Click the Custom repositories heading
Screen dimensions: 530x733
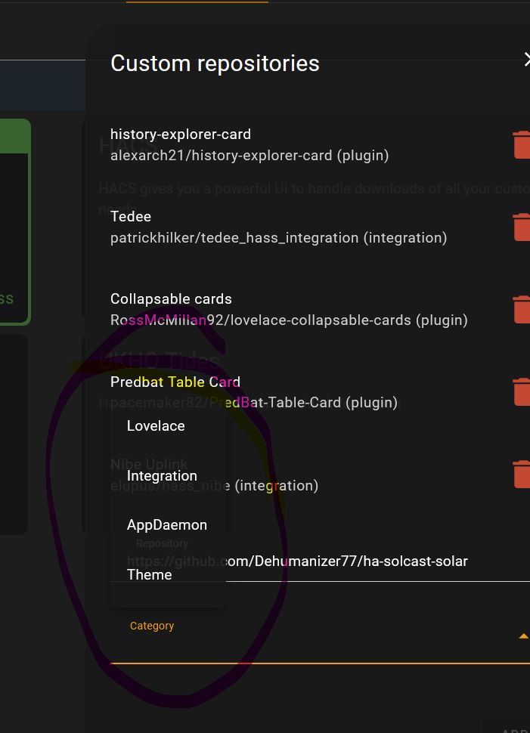215,63
